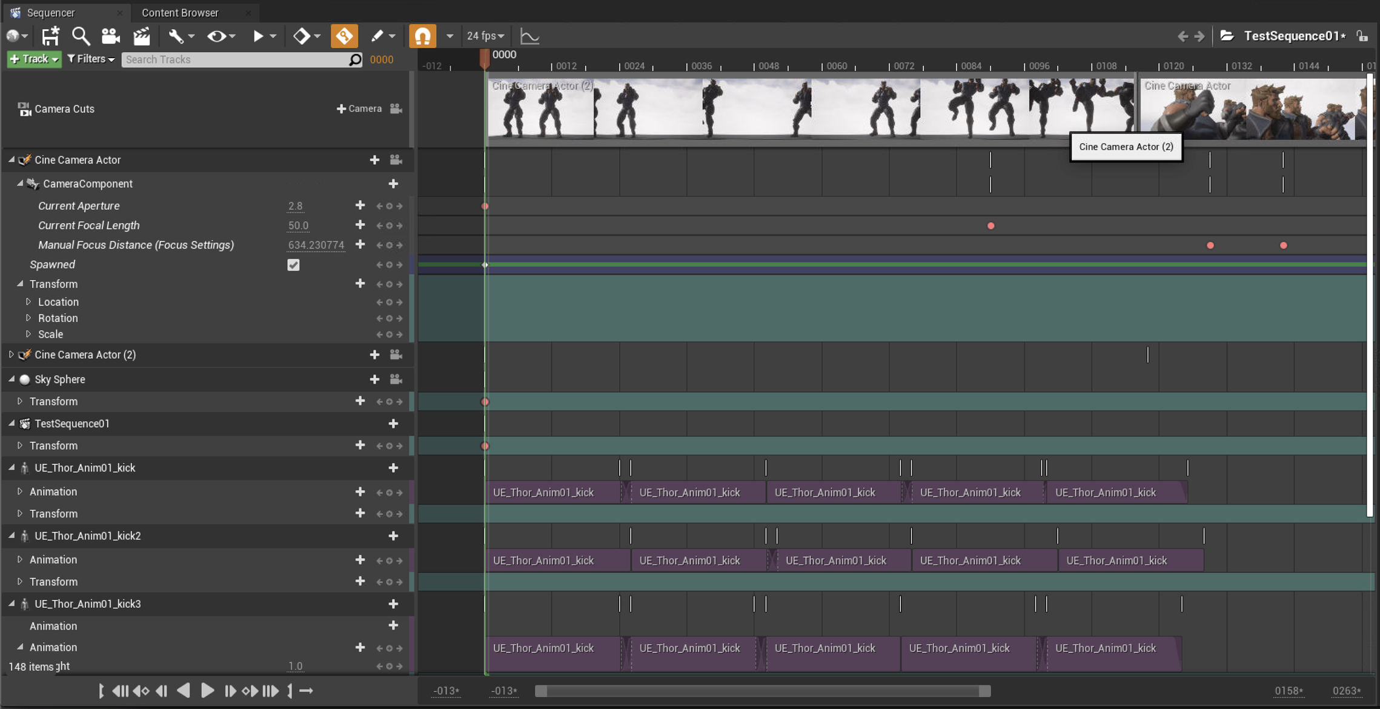Viewport: 1380px width, 709px height.
Task: Go to previous key on Manual Focus Distance
Action: (x=379, y=245)
